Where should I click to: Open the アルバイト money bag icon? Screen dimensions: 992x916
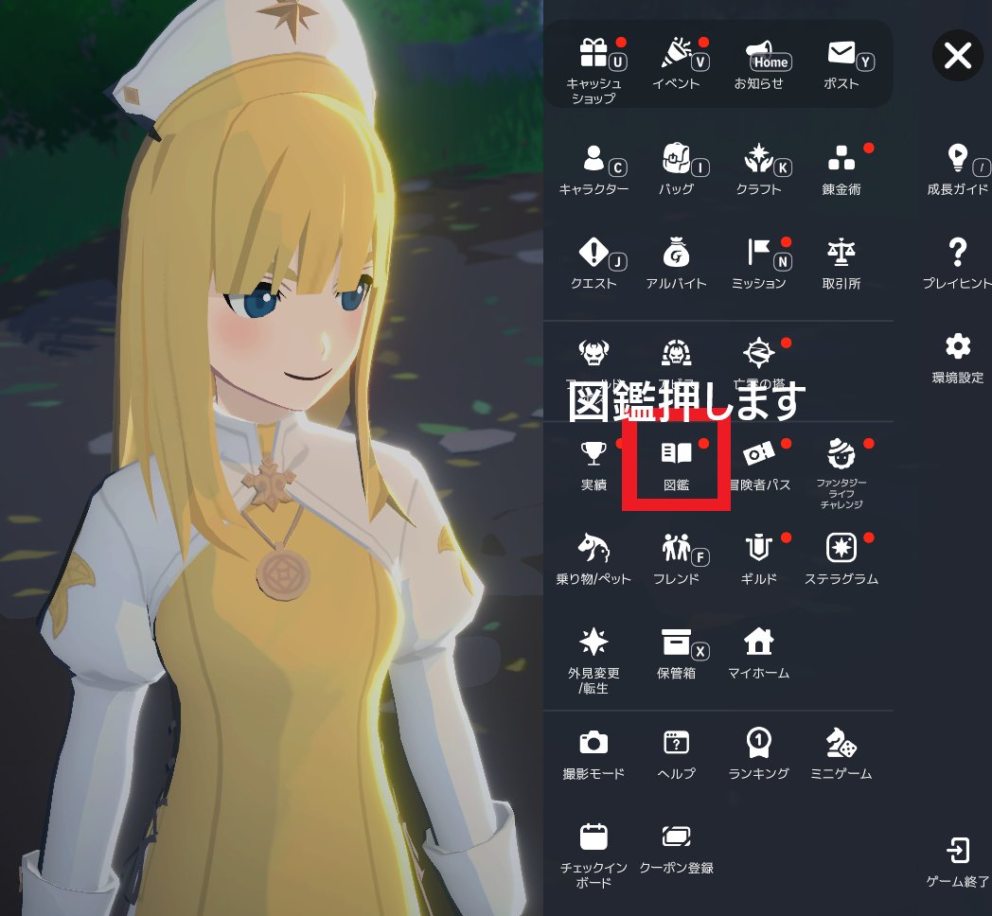pos(676,253)
